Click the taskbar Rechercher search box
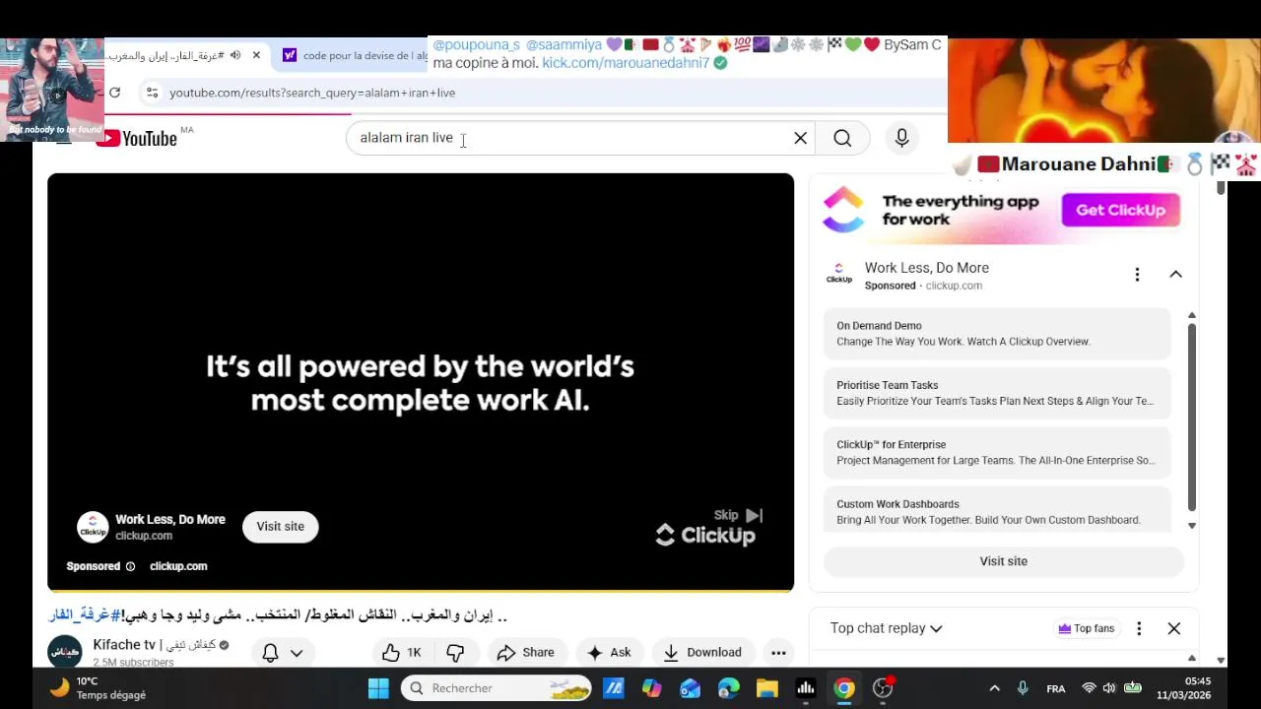 click(x=497, y=688)
